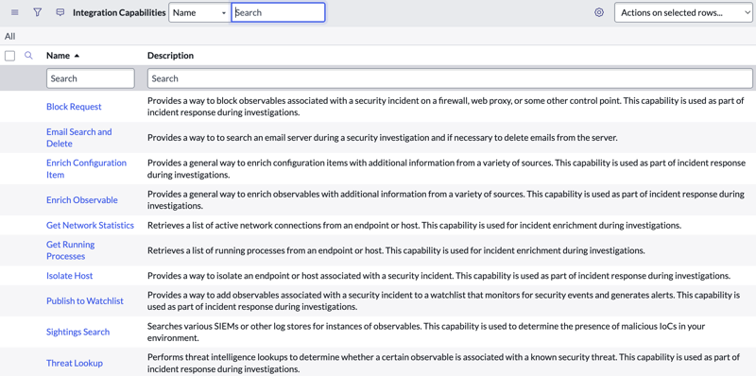Click the Name column search field
756x376 pixels.
tap(90, 78)
